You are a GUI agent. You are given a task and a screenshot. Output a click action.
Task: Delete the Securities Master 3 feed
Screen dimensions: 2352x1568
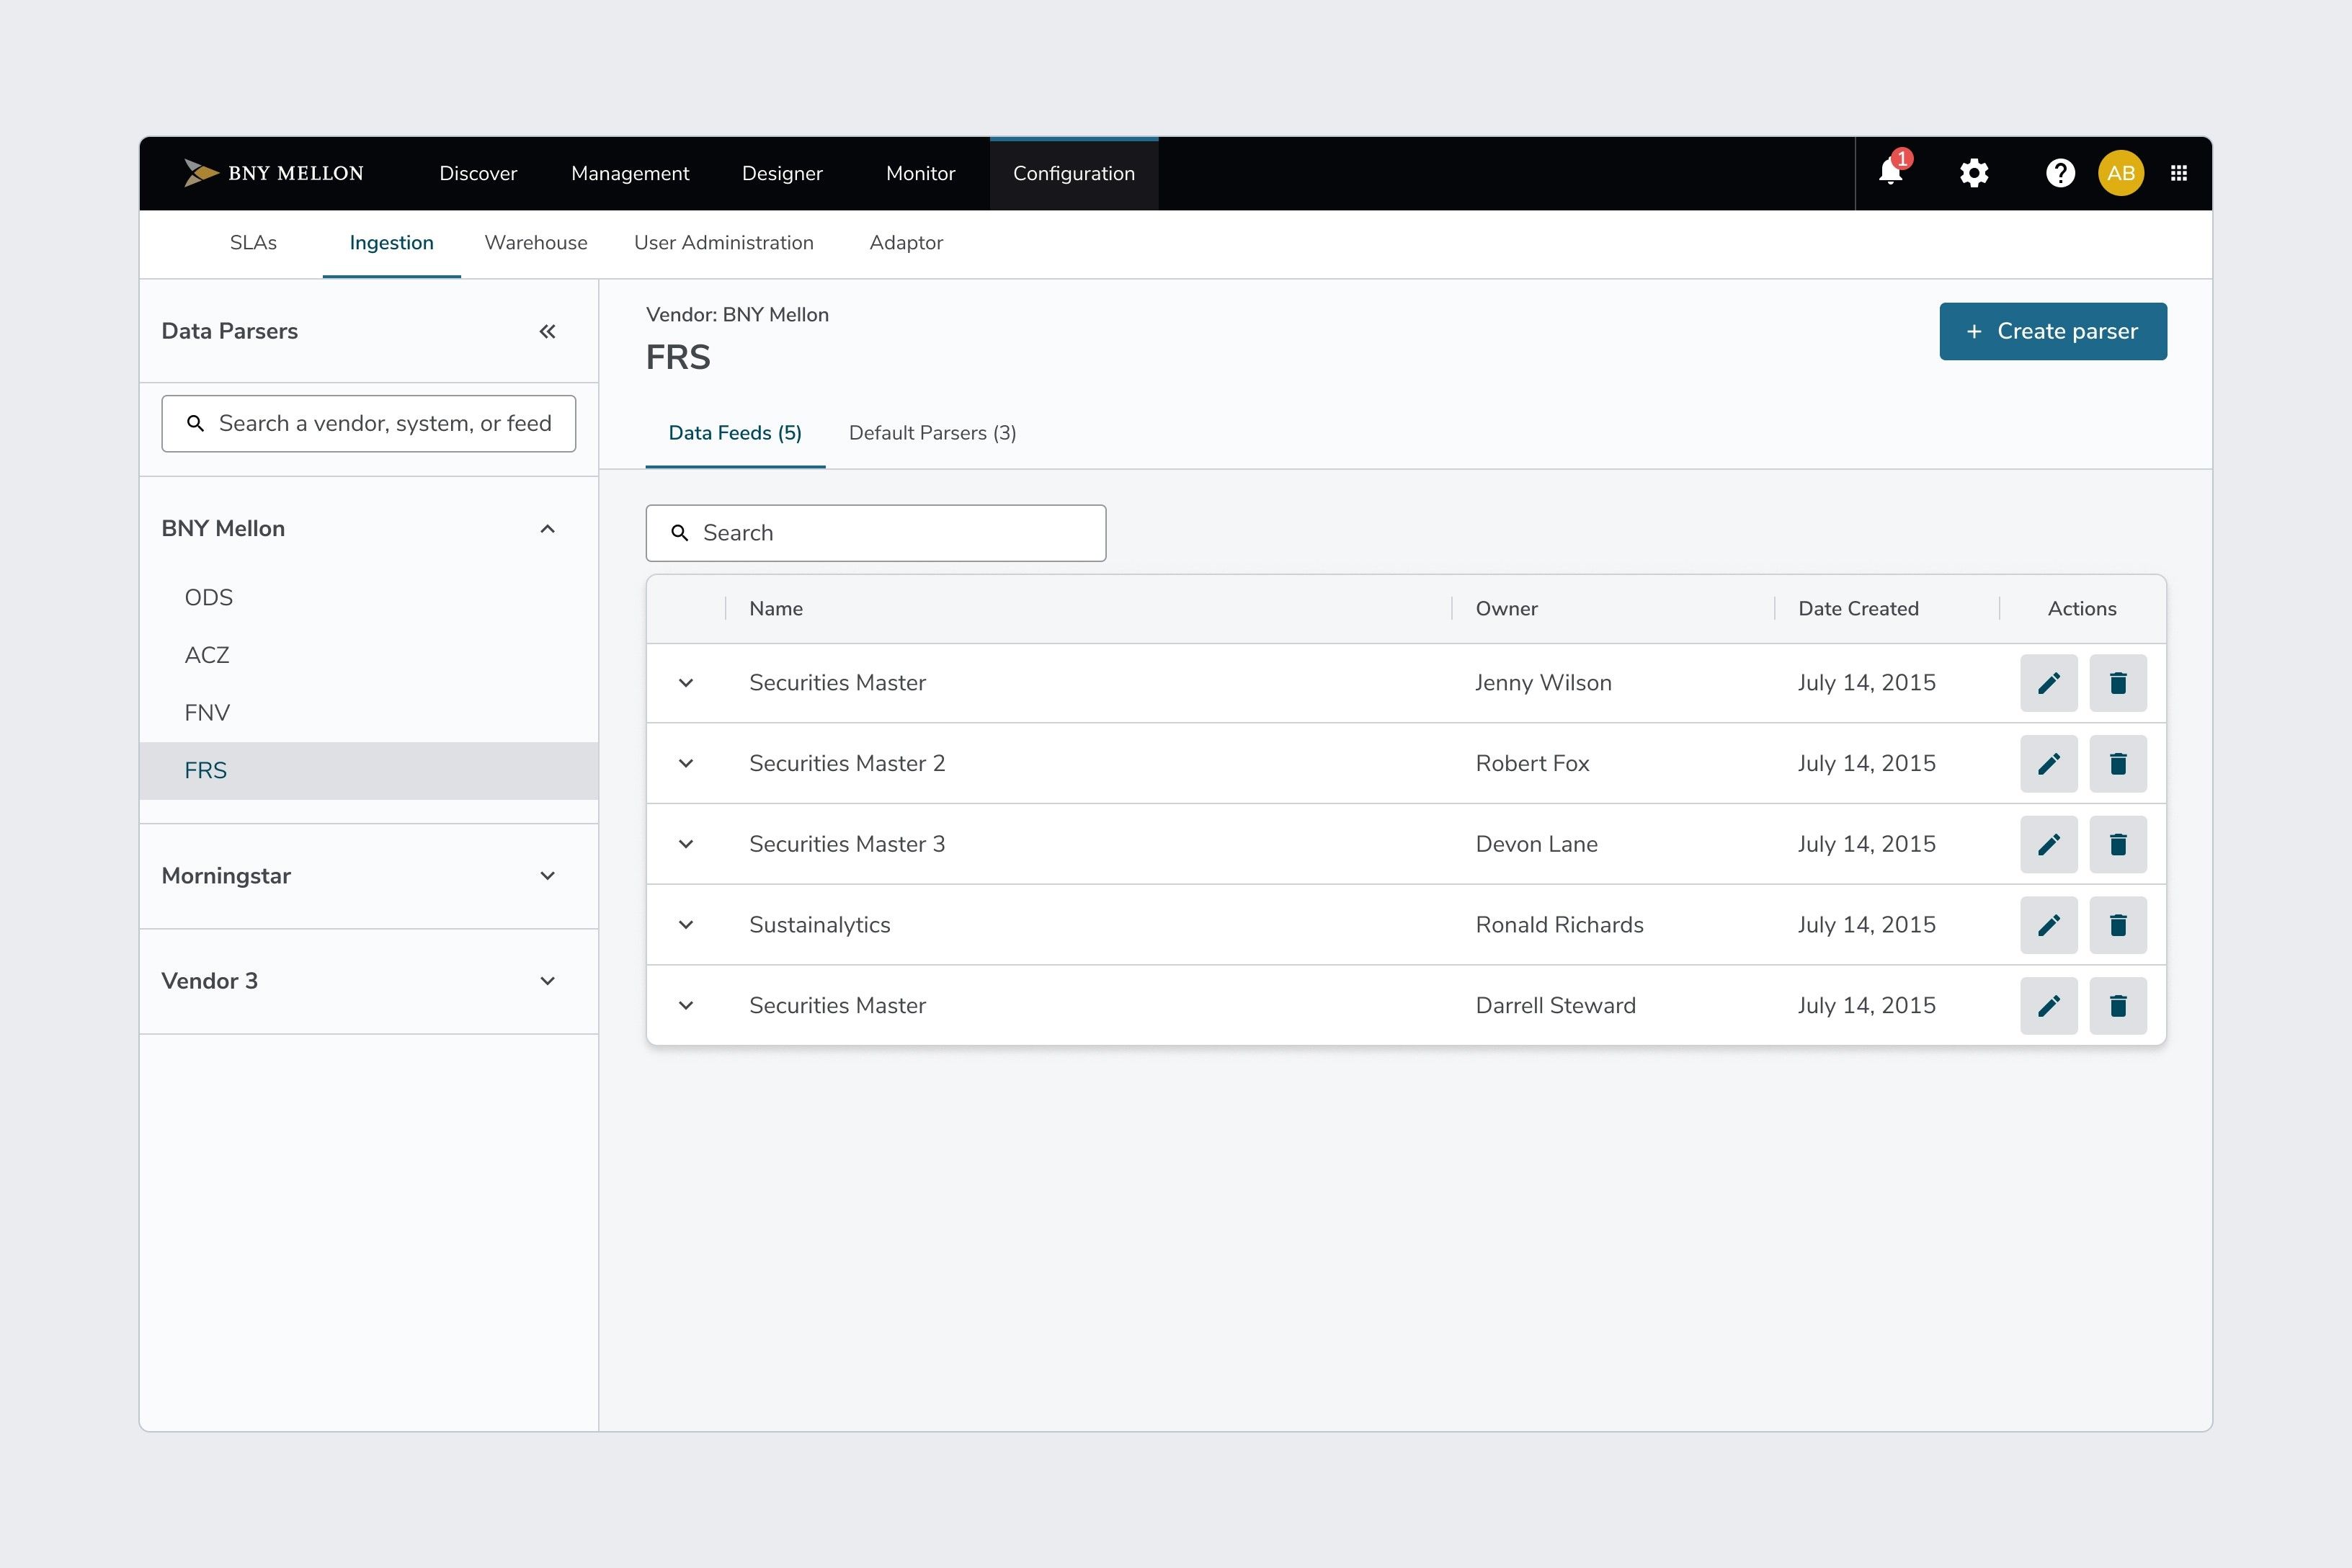pyautogui.click(x=2118, y=844)
